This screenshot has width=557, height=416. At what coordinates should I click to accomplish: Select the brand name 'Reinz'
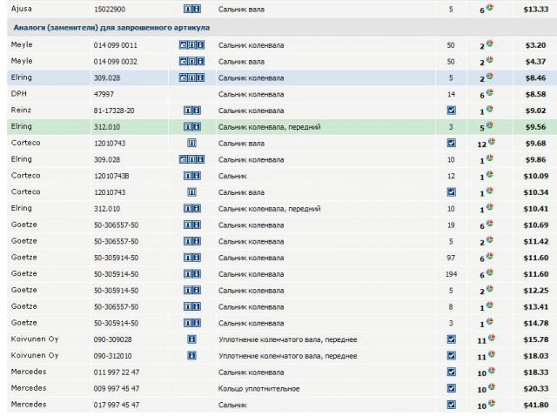coord(21,111)
